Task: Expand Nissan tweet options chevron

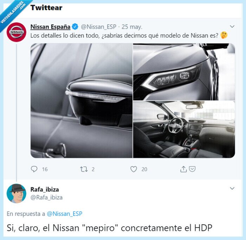Action: pos(232,26)
